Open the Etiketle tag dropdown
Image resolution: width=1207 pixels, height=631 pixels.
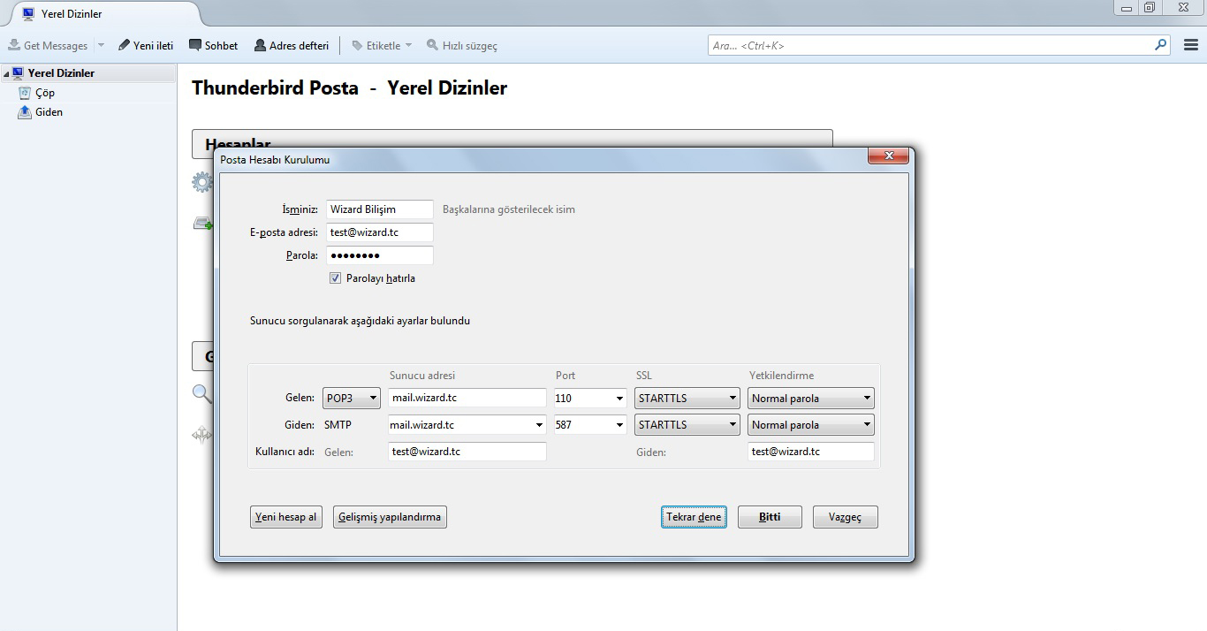click(x=382, y=45)
